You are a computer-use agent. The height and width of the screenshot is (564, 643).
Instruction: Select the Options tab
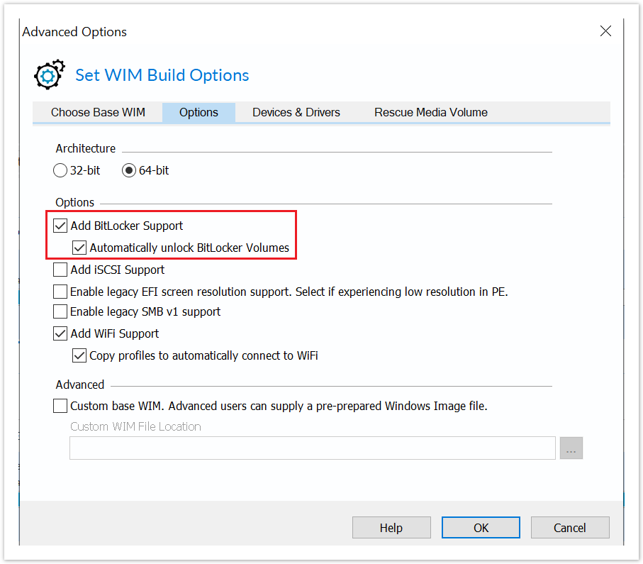coord(199,112)
